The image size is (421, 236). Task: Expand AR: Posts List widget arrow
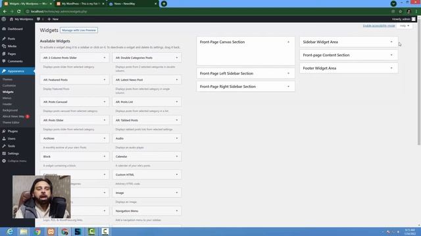[177, 102]
